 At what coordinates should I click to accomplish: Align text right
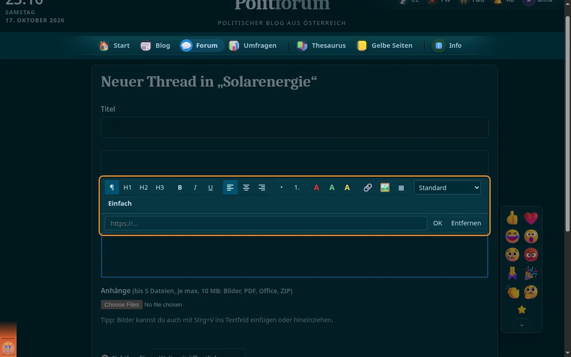[262, 187]
